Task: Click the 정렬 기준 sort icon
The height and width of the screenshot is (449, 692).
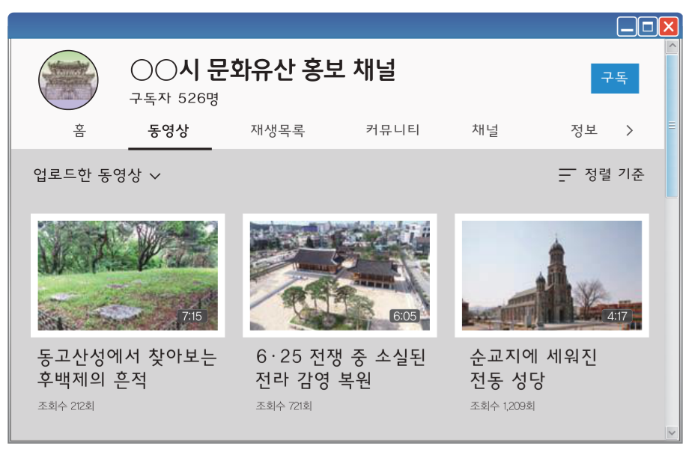Action: pyautogui.click(x=565, y=174)
